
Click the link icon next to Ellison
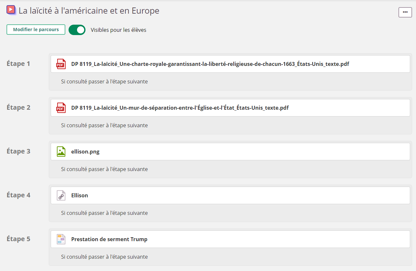point(61,195)
